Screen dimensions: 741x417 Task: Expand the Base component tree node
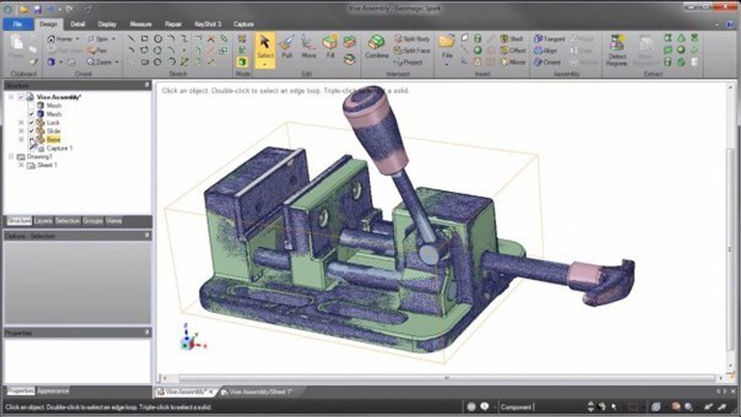pos(21,139)
